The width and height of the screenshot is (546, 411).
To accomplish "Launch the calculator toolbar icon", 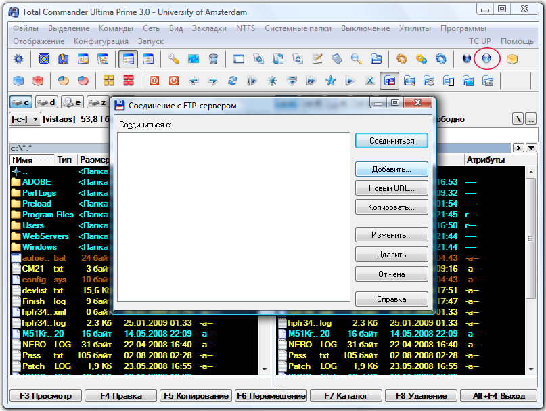I will click(x=337, y=58).
